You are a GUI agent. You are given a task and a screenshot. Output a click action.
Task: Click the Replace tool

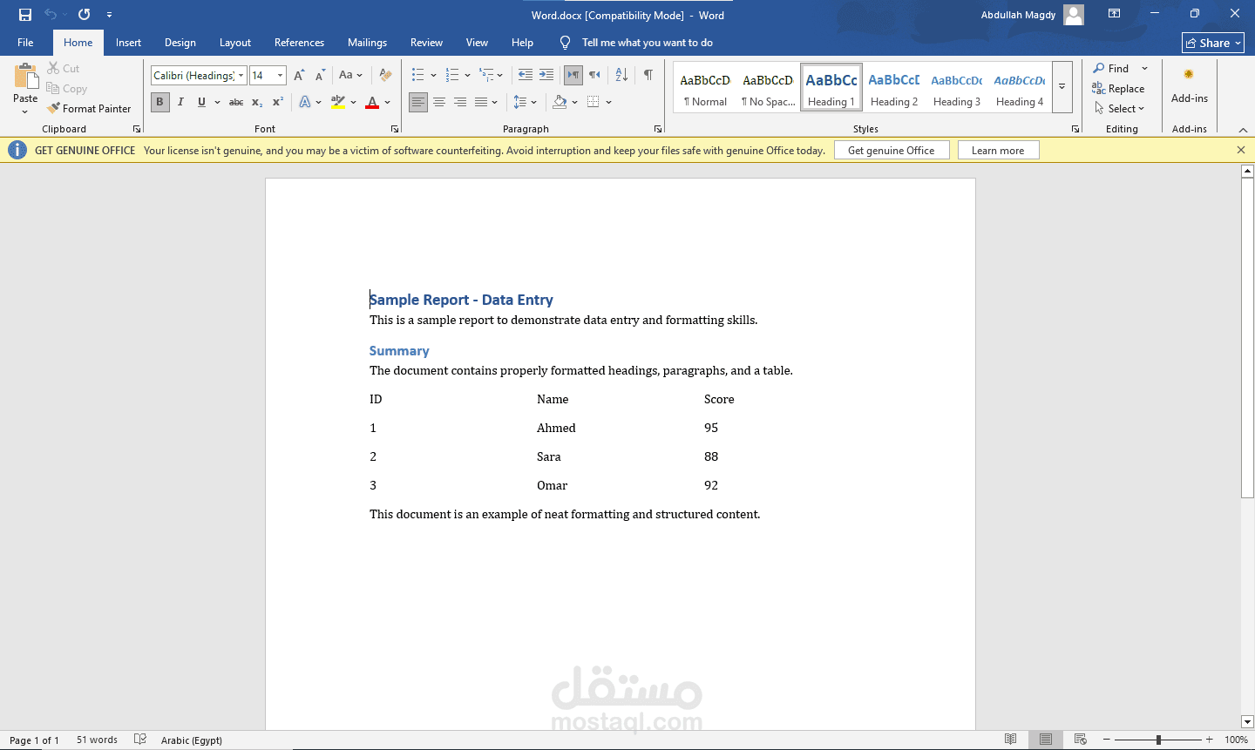[1118, 89]
